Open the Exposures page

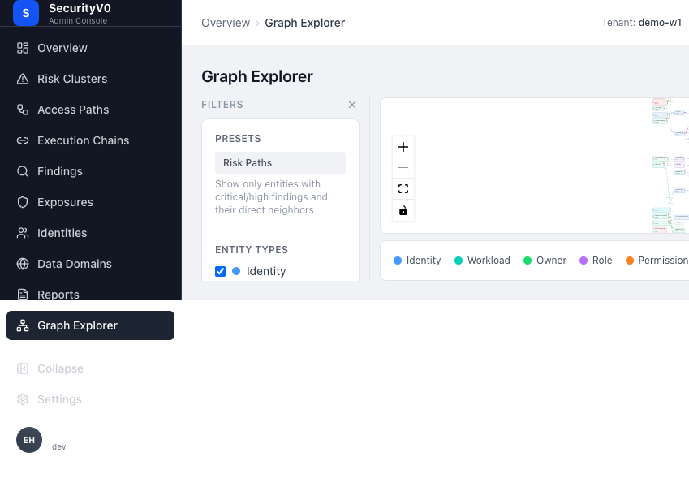[91, 202]
